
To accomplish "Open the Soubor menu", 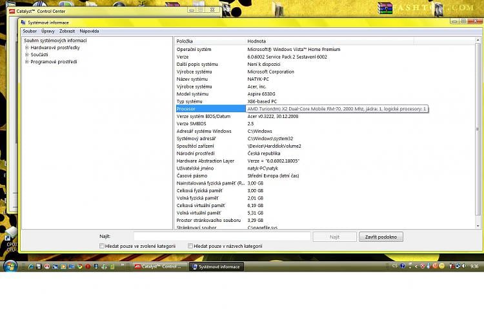I will point(30,31).
